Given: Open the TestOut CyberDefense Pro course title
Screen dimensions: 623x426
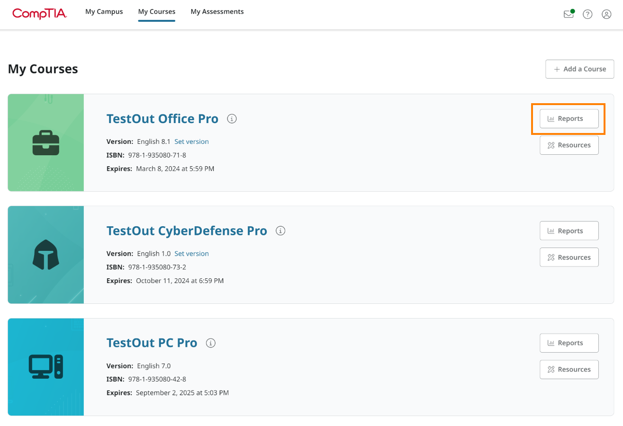Looking at the screenshot, I should 187,231.
